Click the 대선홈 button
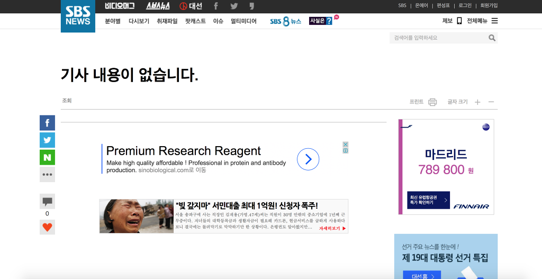542x279 pixels. pos(422,275)
